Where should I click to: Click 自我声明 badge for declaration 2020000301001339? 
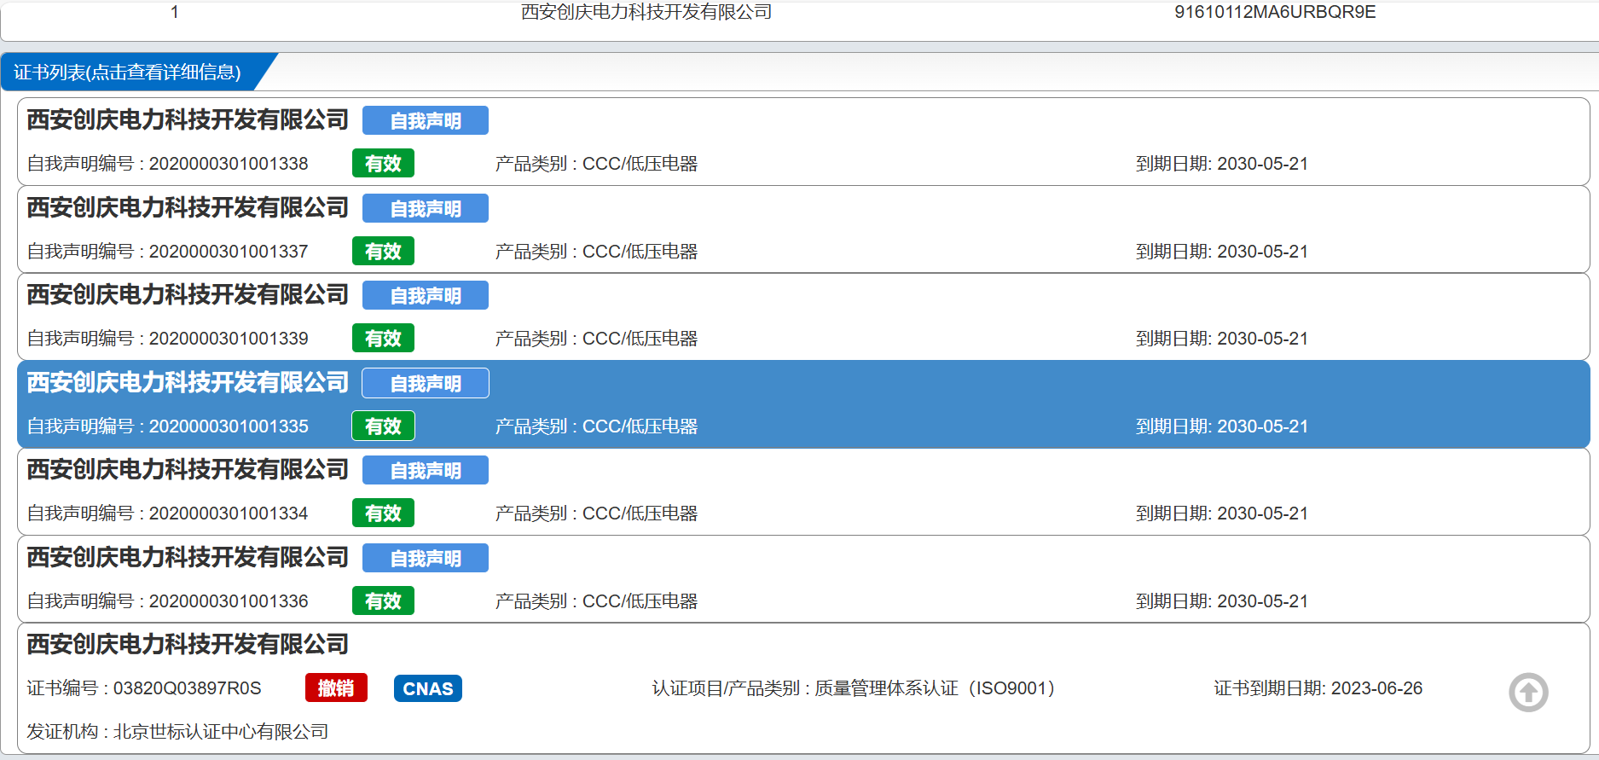coord(426,295)
